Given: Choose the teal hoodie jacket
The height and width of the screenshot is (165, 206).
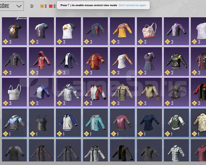Looking at the screenshot, I should tap(95, 123).
